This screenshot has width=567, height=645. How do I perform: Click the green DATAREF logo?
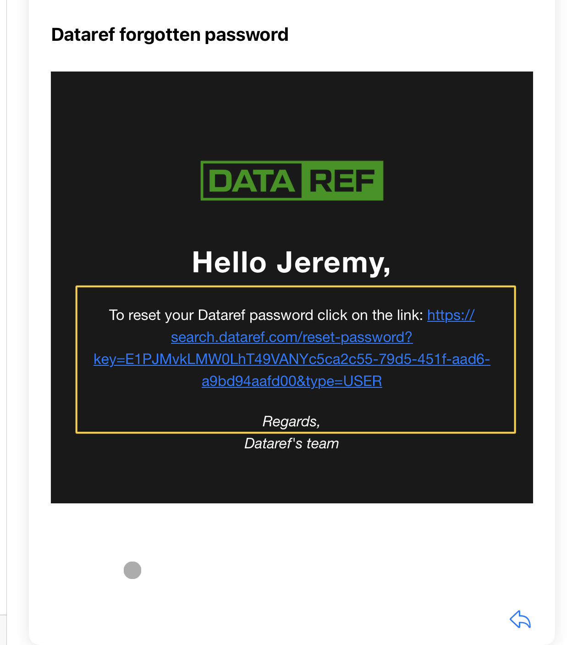292,181
